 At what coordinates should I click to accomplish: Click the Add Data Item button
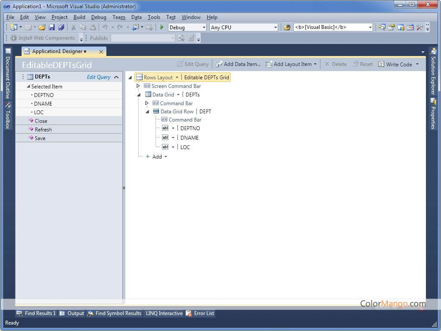[238, 64]
